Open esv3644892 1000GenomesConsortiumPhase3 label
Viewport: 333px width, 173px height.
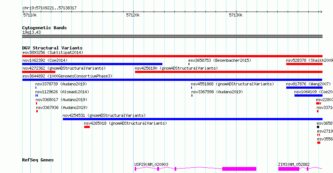click(67, 76)
